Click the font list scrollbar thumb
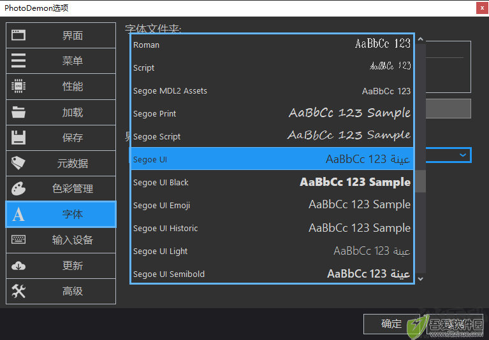 click(420, 181)
